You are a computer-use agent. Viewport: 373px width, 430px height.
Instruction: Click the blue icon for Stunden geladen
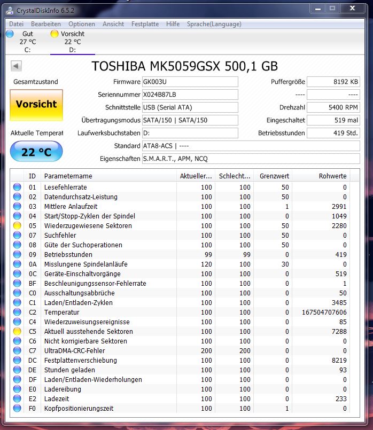pos(17,370)
